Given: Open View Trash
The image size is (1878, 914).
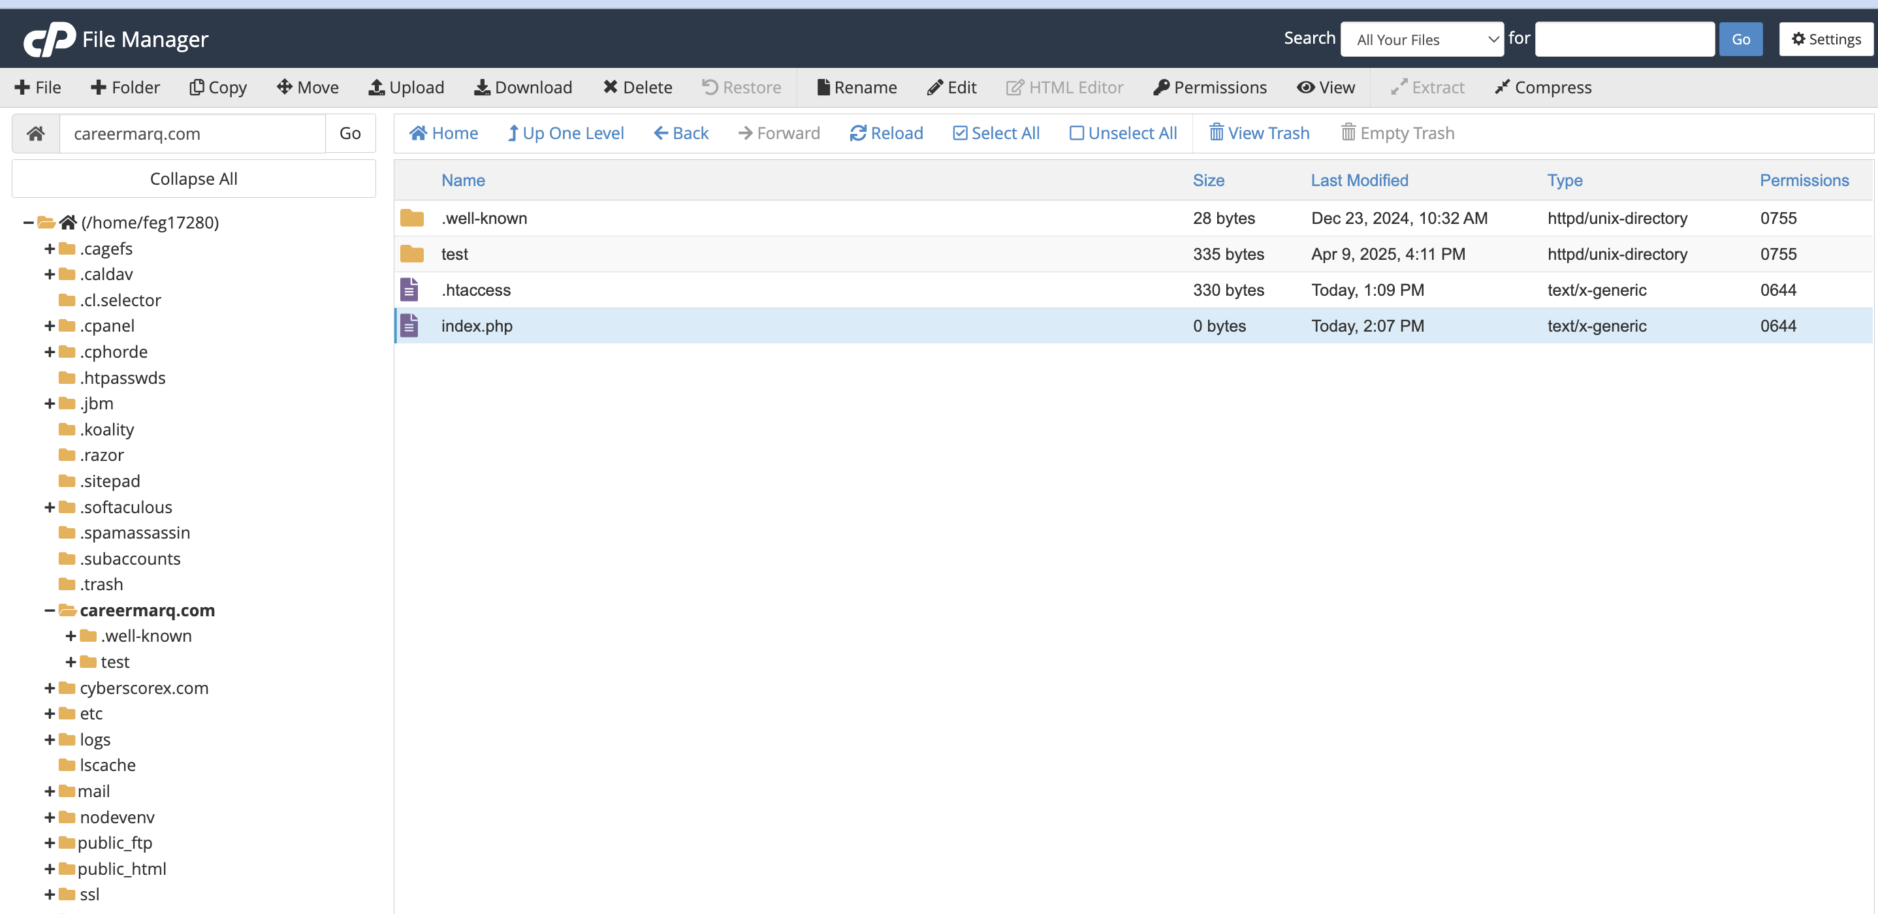Looking at the screenshot, I should [1259, 133].
